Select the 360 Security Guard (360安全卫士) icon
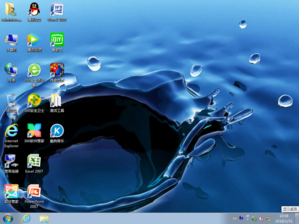The height and width of the screenshot is (224, 299). click(x=34, y=100)
